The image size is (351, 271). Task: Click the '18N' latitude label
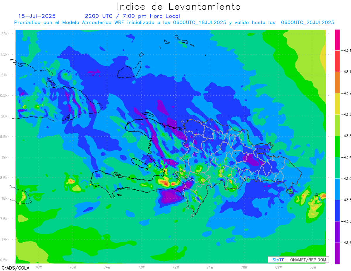tap(5, 198)
